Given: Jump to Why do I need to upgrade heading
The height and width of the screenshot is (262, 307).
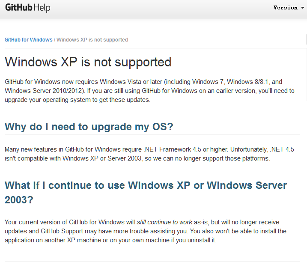Looking at the screenshot, I should point(89,127).
